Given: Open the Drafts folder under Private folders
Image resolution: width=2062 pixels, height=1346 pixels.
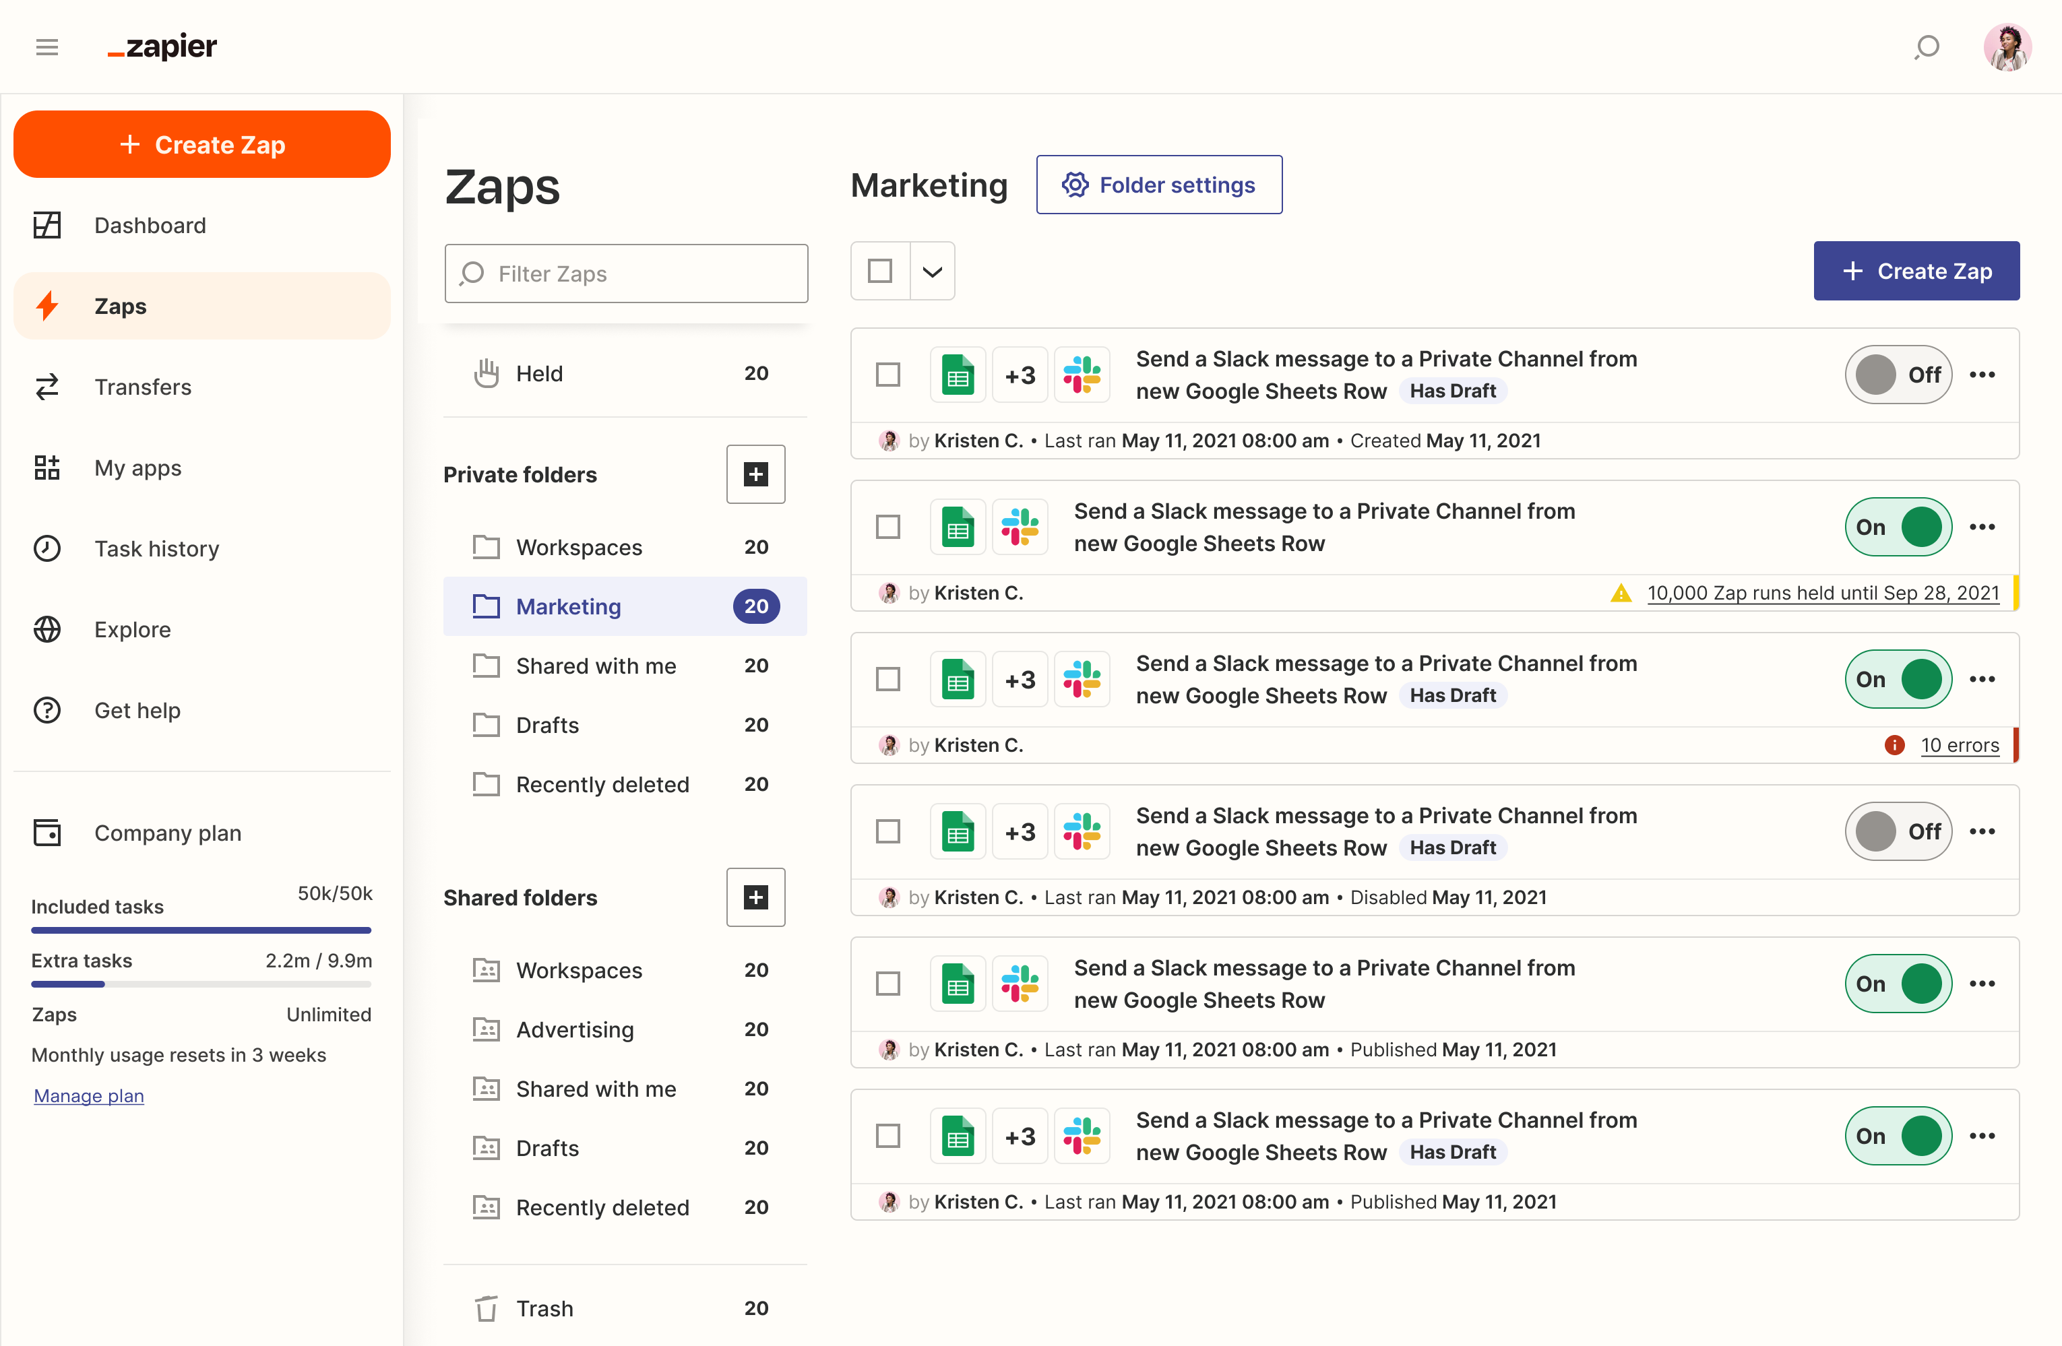Looking at the screenshot, I should point(546,725).
